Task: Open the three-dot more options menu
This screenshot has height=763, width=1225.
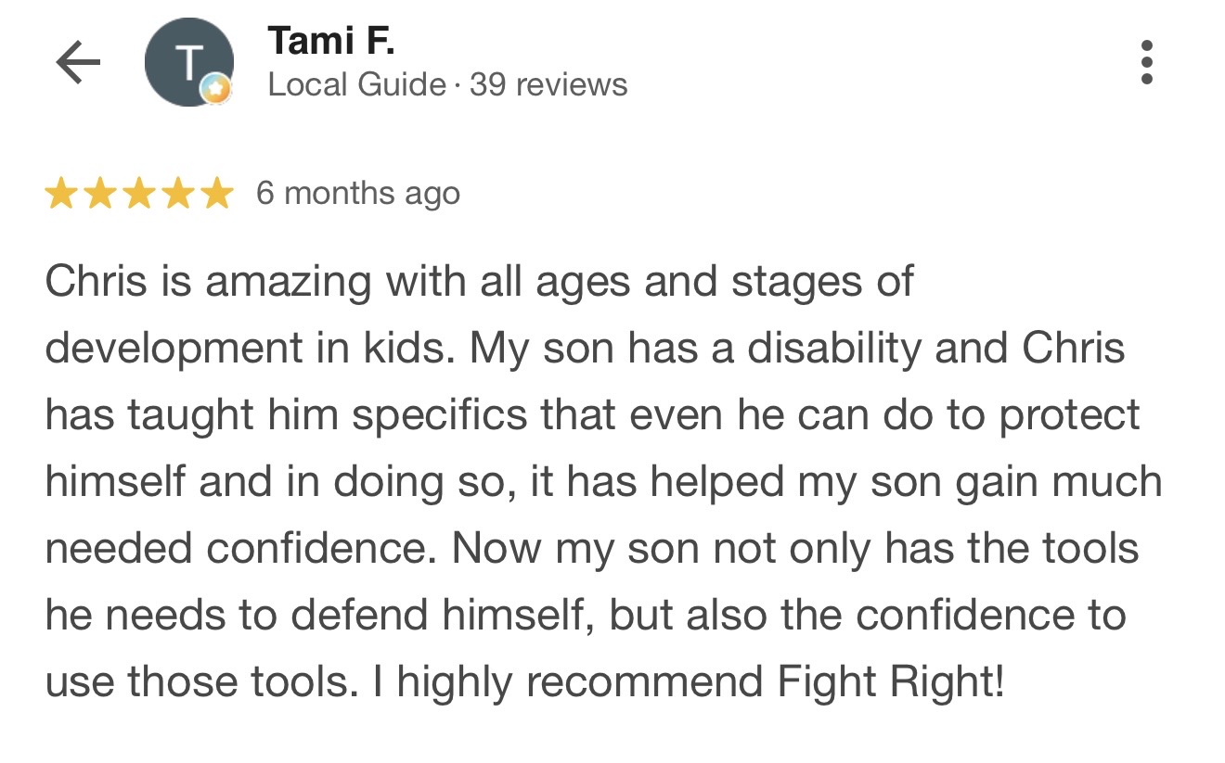Action: pyautogui.click(x=1147, y=62)
